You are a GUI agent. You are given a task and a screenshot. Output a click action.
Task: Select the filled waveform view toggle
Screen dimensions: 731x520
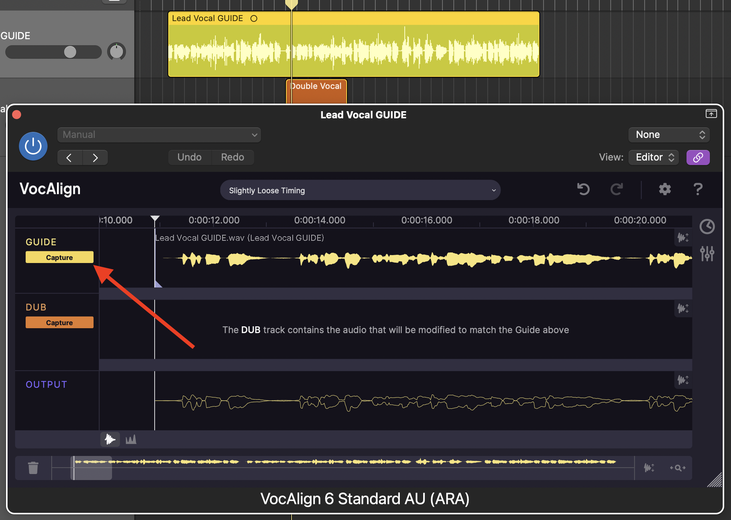tap(110, 439)
